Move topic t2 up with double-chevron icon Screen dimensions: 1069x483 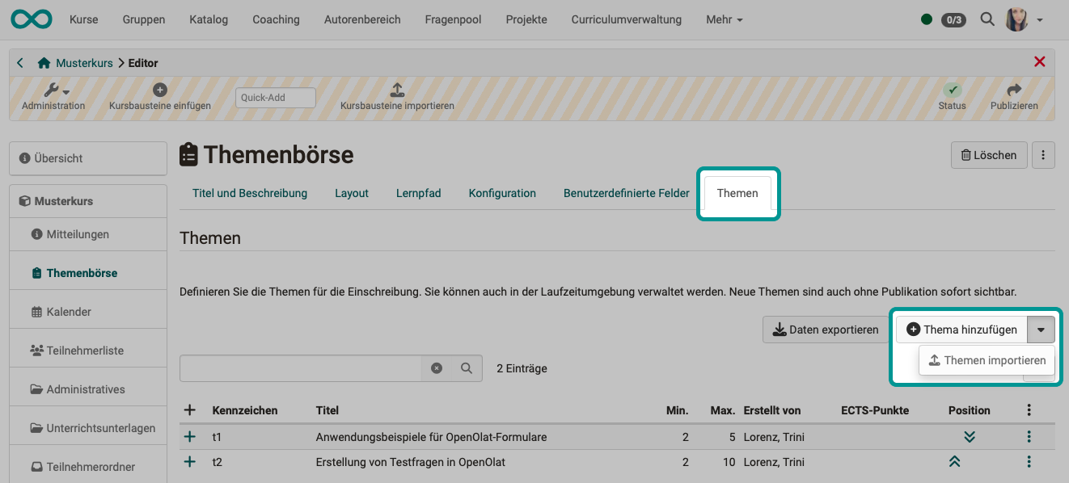(955, 461)
